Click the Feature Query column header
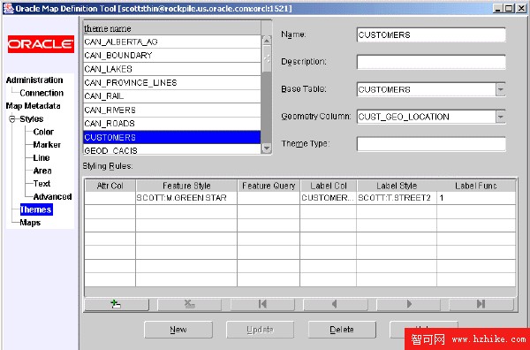 pyautogui.click(x=269, y=186)
